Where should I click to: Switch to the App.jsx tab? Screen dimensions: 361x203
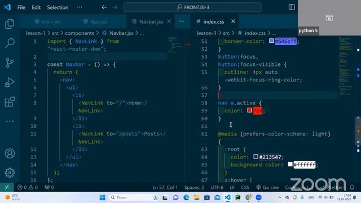[95, 21]
